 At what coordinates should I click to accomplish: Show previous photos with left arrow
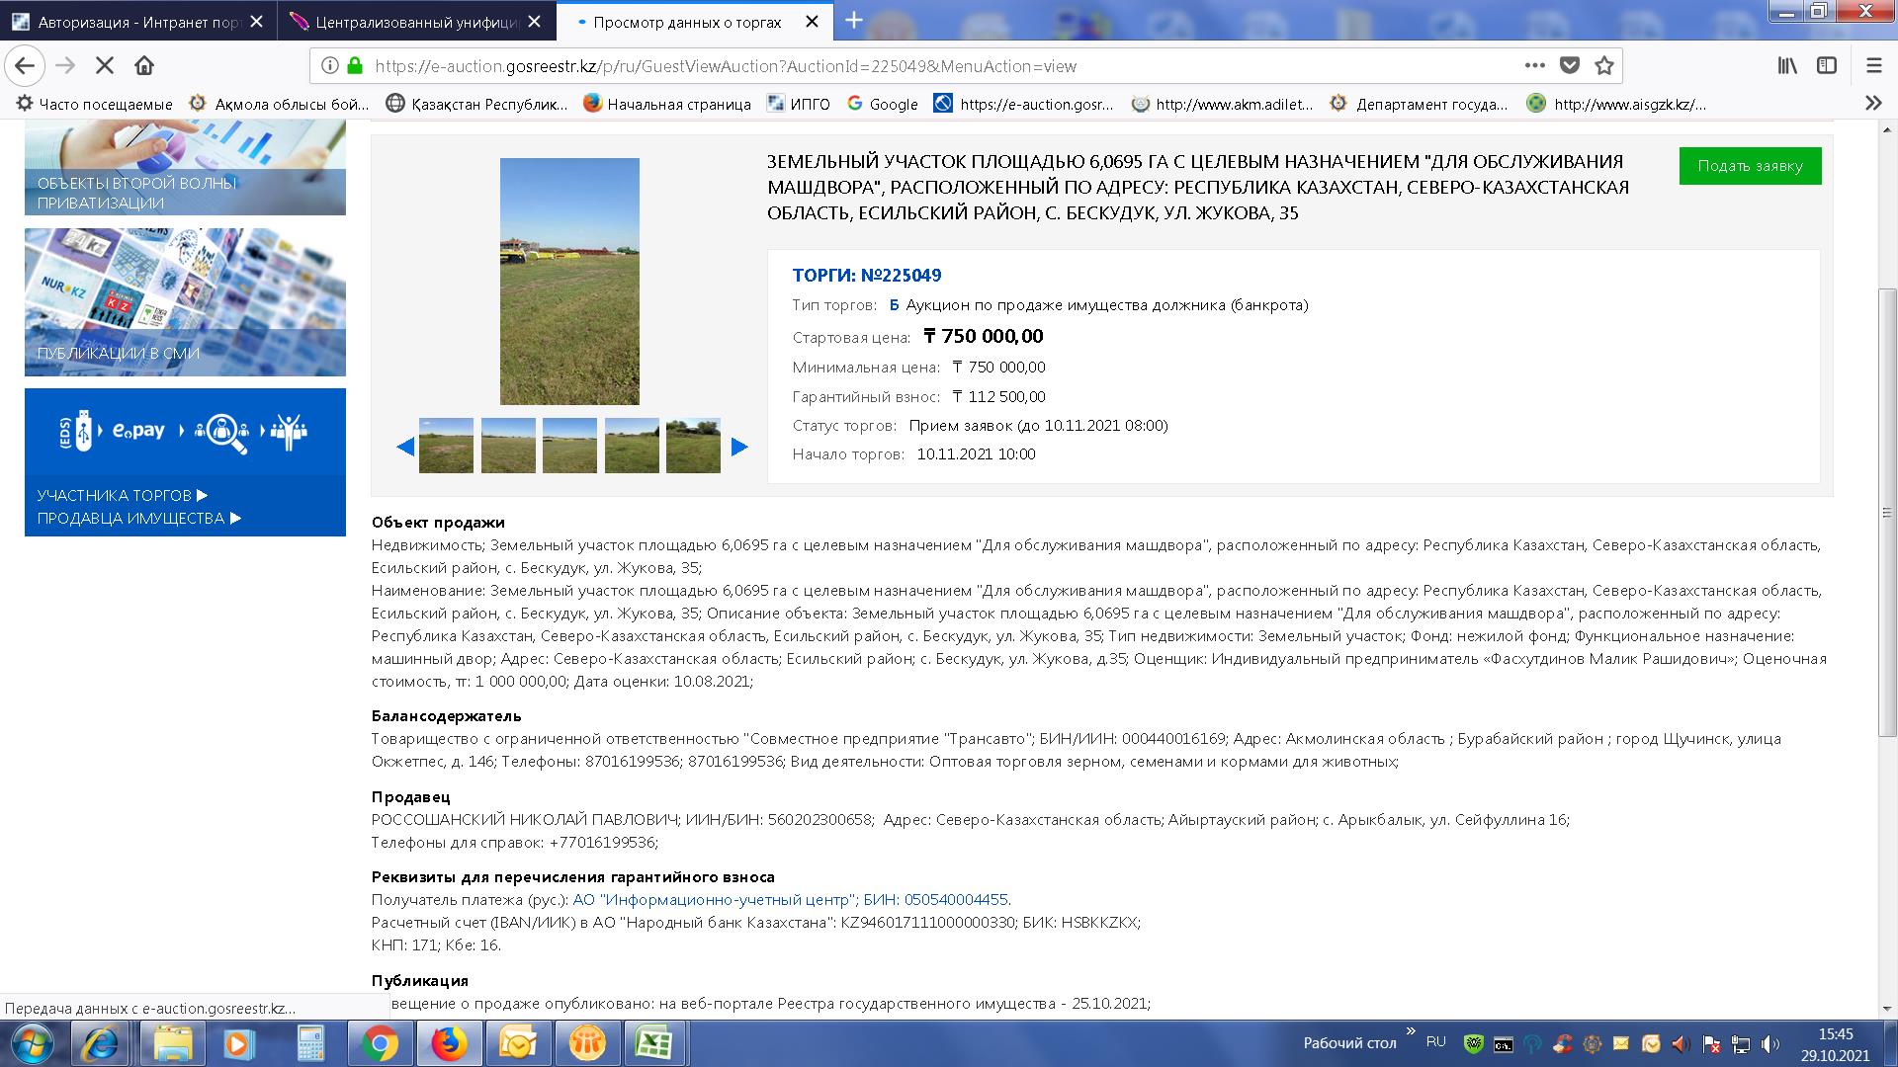pyautogui.click(x=404, y=447)
